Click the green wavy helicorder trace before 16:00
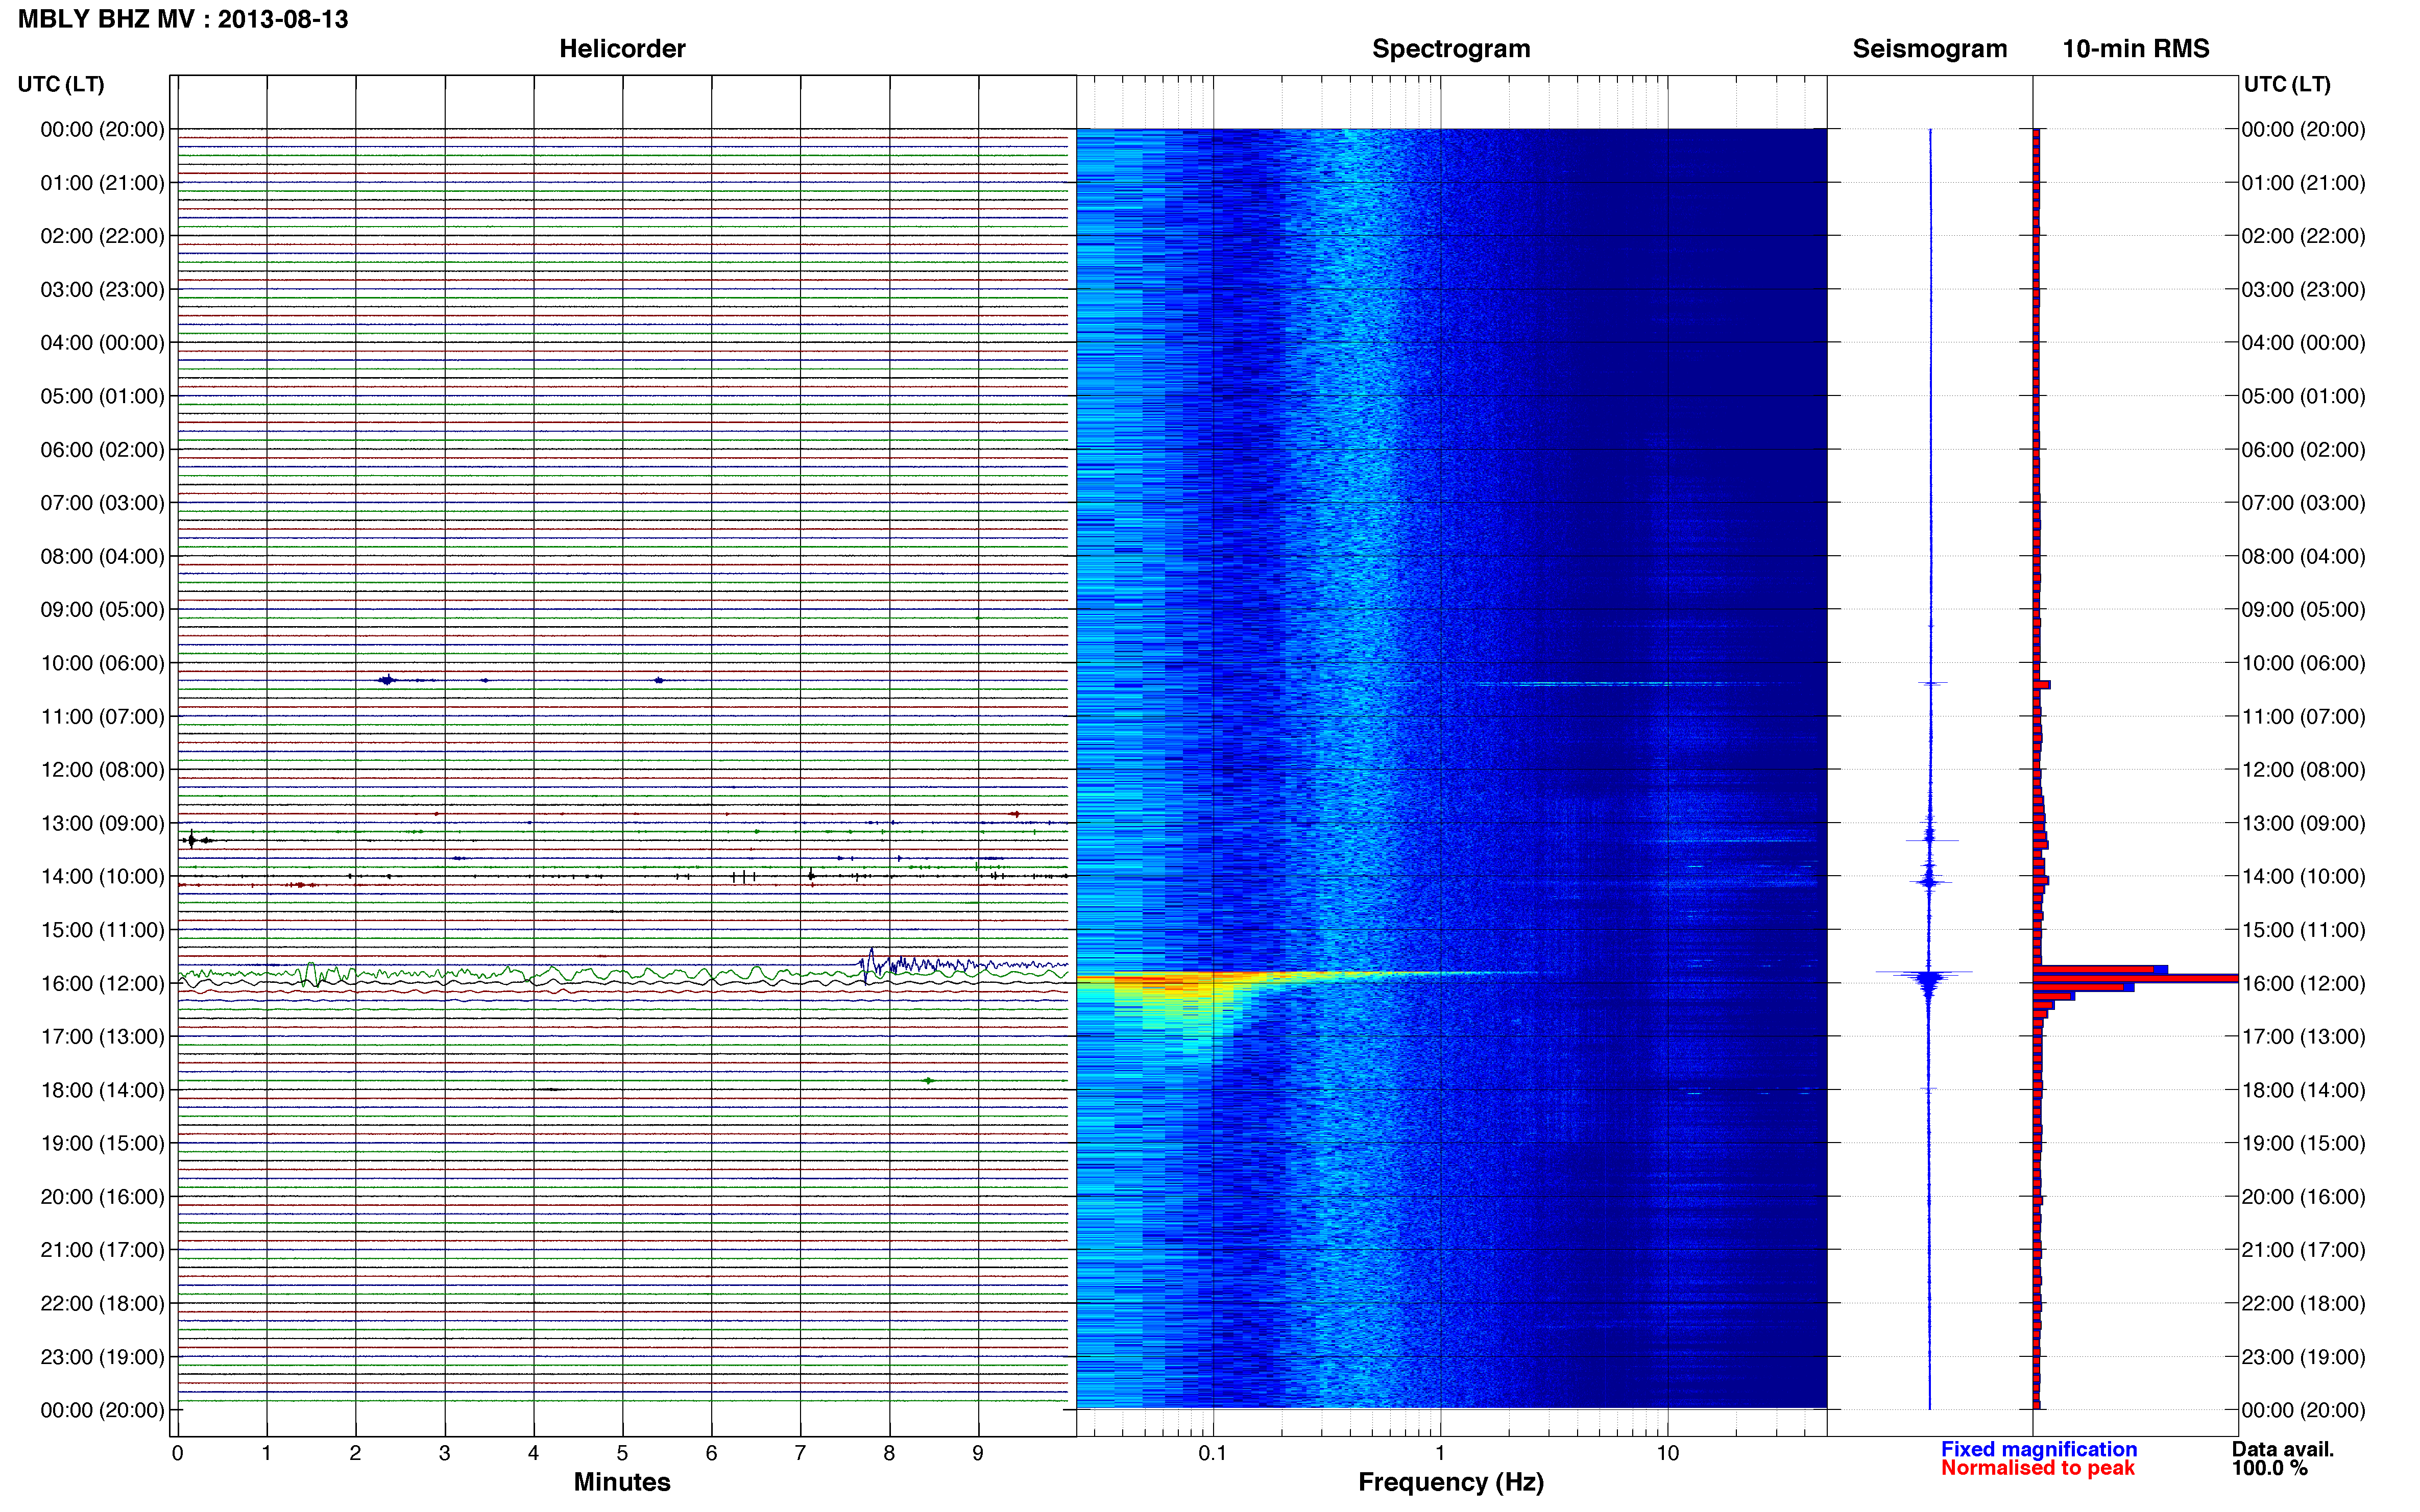Screen dimensions: 2420x1512 (x=622, y=973)
